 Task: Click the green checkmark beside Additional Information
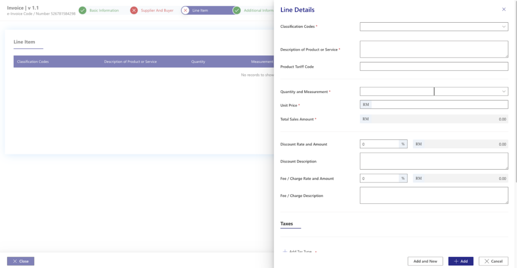pos(236,11)
